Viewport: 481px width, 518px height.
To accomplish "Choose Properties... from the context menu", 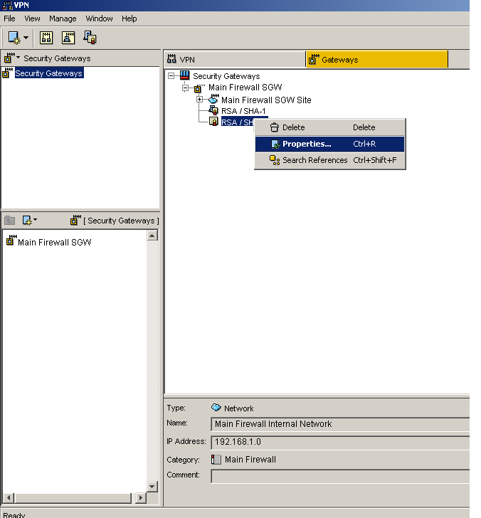I will (306, 144).
